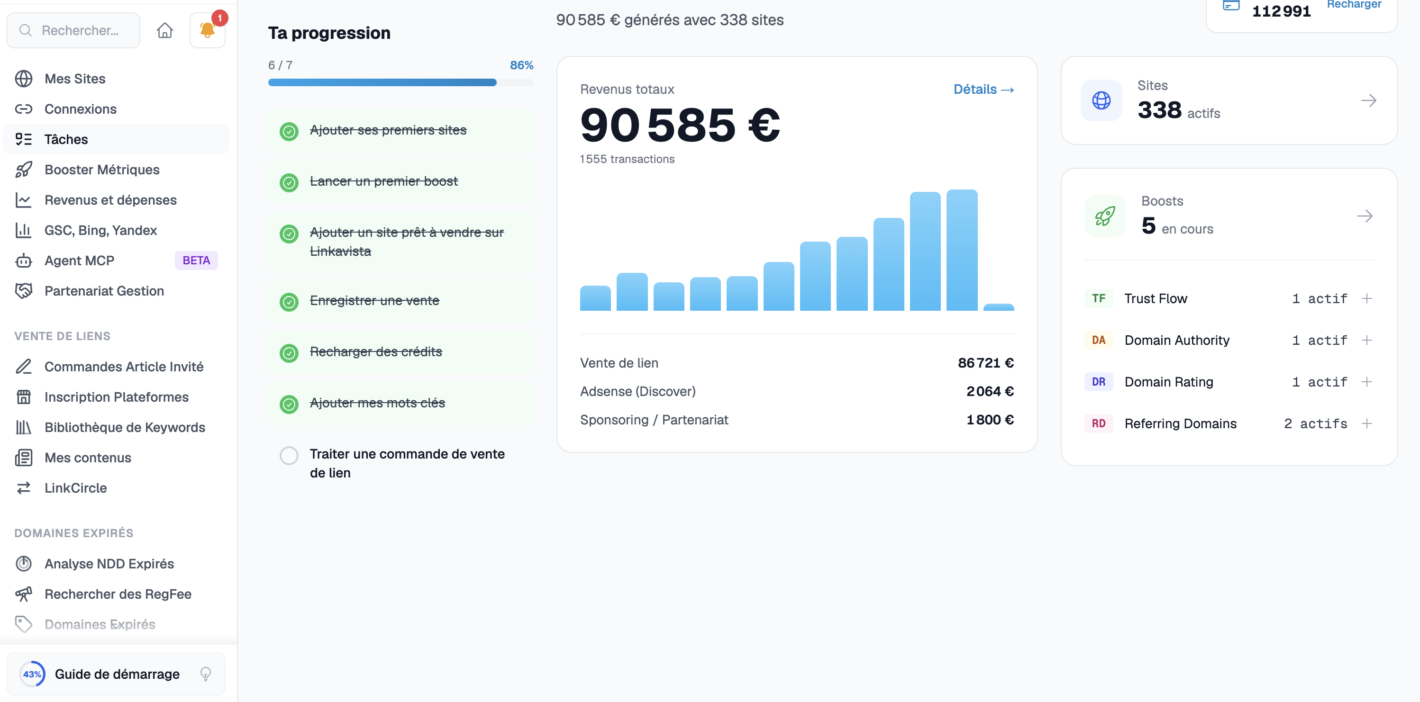Click the blue globe icon in Sites card
1420x702 pixels.
[x=1101, y=100]
